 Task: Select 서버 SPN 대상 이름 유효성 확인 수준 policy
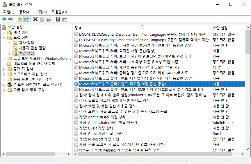(x=129, y=62)
